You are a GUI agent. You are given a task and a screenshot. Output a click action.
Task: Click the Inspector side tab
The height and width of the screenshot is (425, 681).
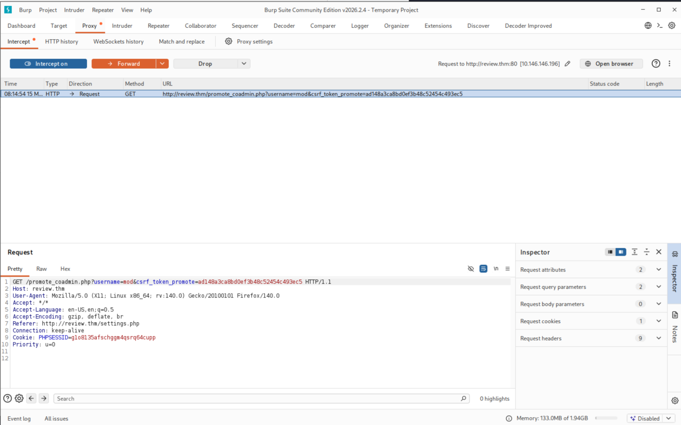[x=674, y=273]
